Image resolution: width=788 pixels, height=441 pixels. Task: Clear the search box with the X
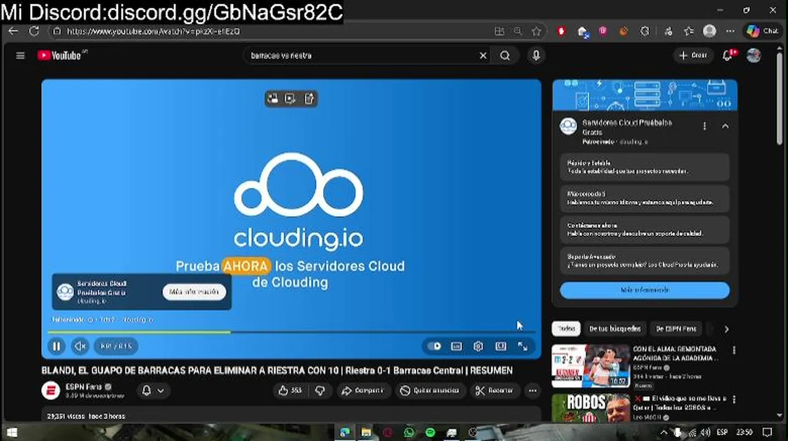click(483, 56)
